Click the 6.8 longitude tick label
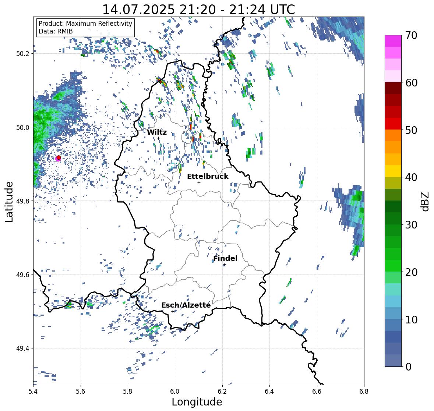 click(x=364, y=391)
